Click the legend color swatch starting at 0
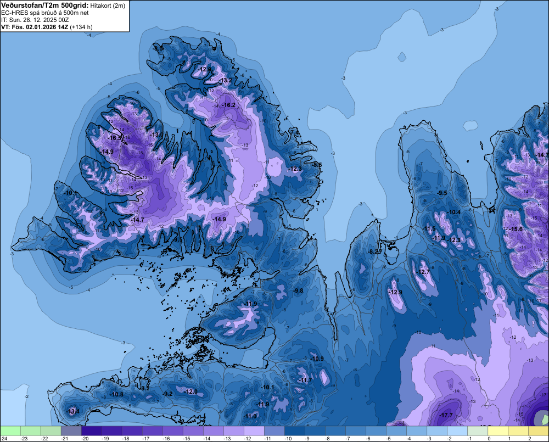 click(x=498, y=431)
